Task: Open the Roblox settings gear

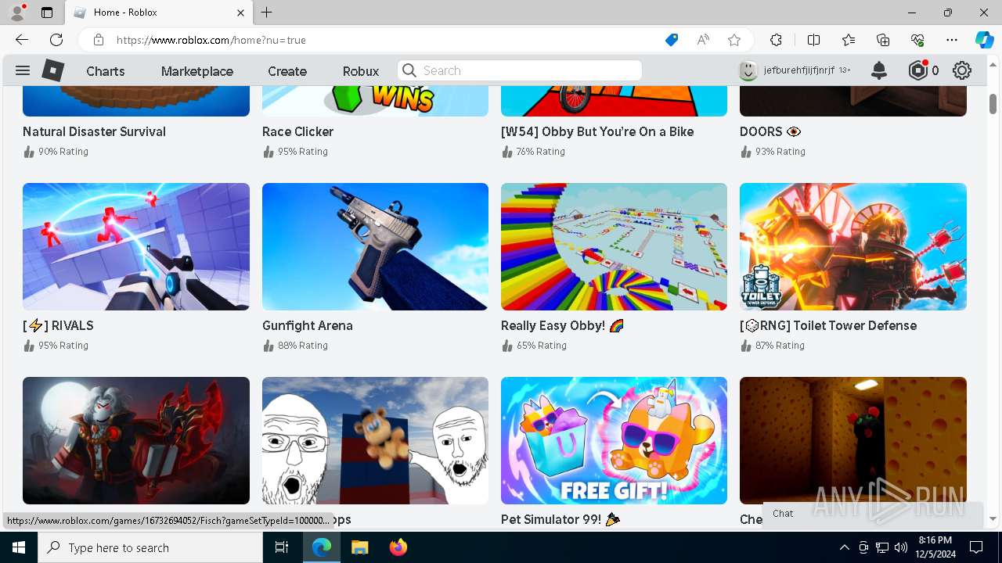Action: tap(962, 70)
